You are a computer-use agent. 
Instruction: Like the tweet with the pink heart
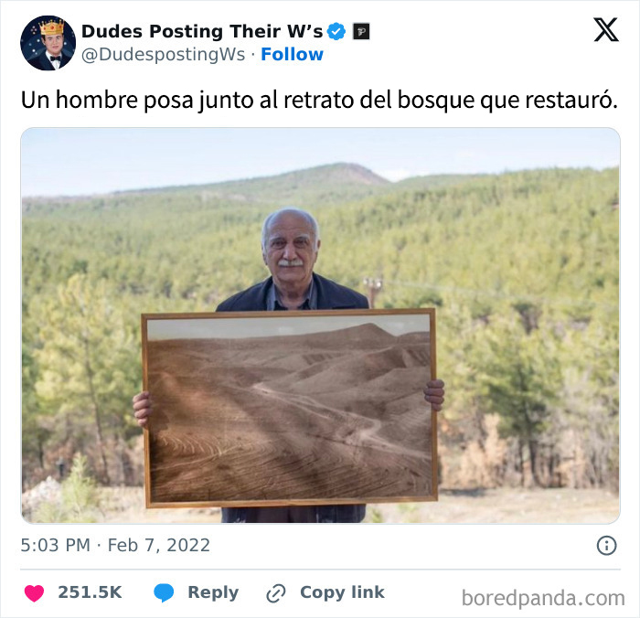[x=34, y=592]
